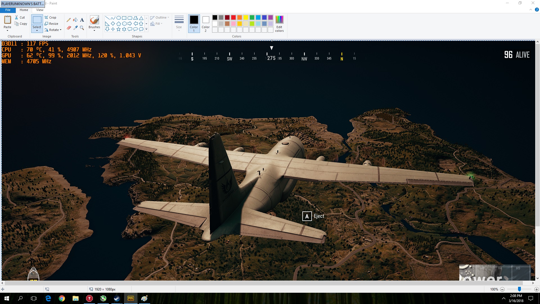Choose the Right triangle shape
The height and width of the screenshot is (304, 540).
click(x=107, y=24)
